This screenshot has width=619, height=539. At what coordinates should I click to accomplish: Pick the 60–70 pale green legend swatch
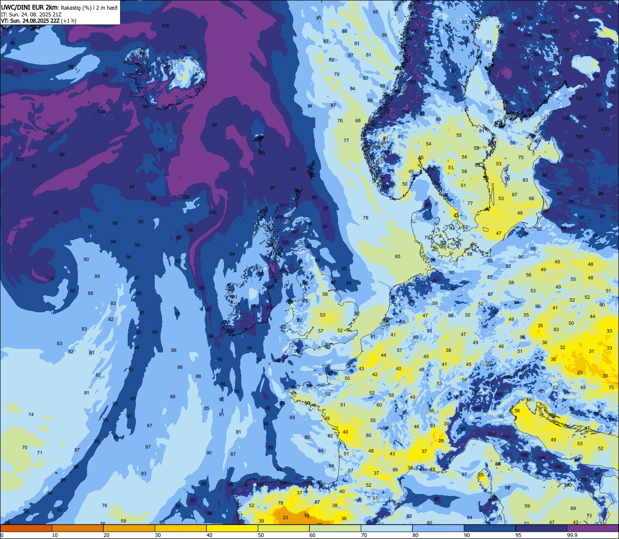point(335,528)
